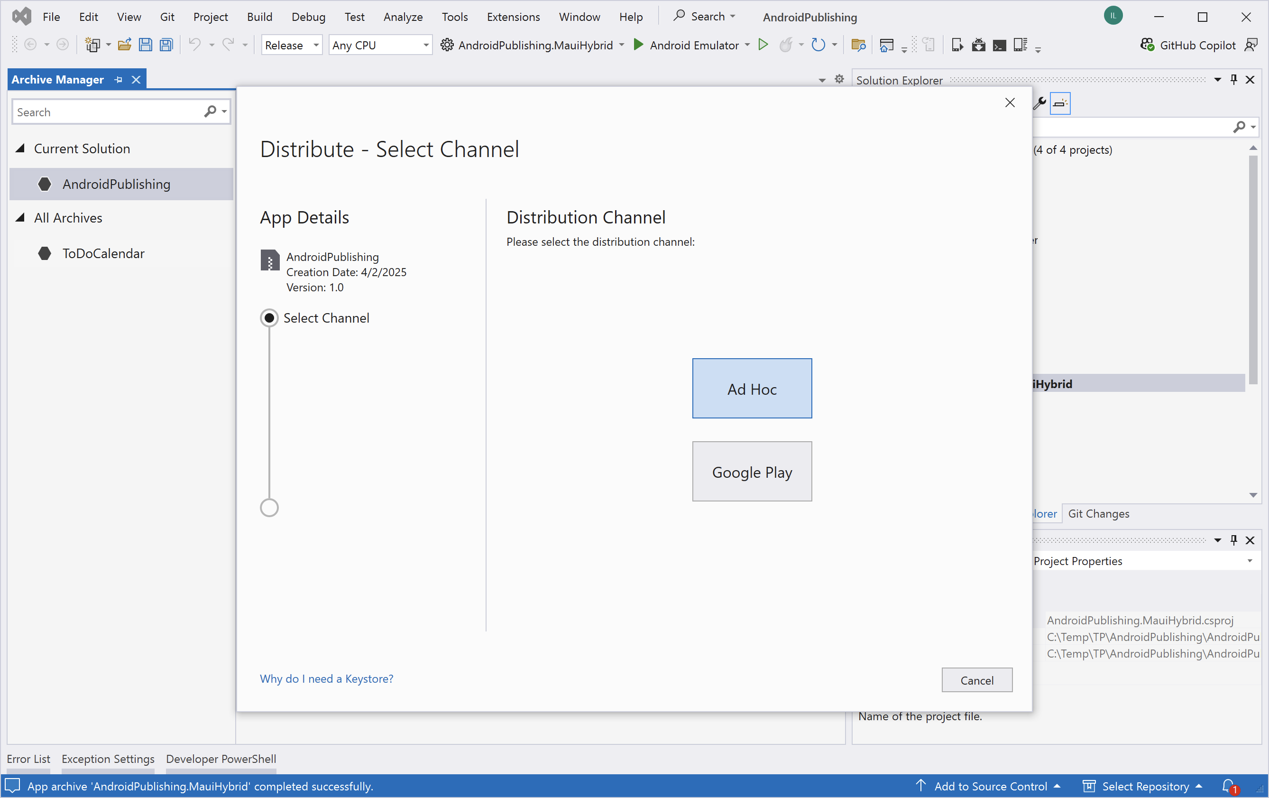
Task: Click the device log icon in toolbar
Action: tap(1021, 46)
